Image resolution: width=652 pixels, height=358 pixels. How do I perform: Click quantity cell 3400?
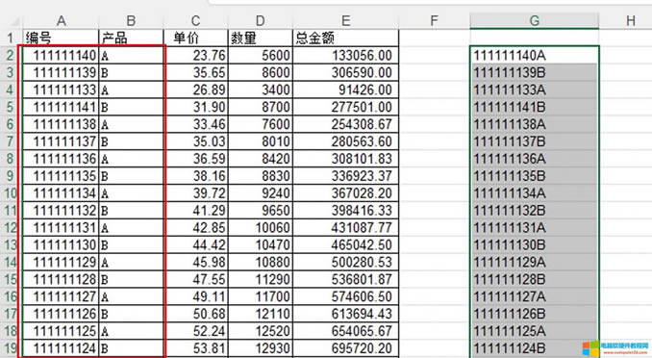[x=261, y=89]
